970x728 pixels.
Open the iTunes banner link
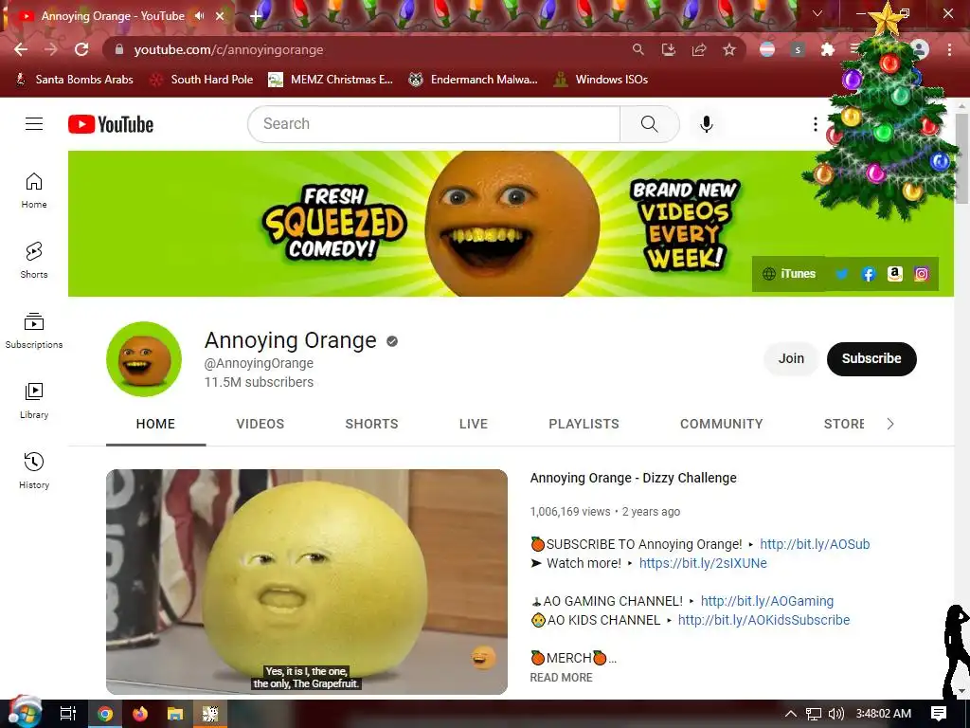(790, 274)
